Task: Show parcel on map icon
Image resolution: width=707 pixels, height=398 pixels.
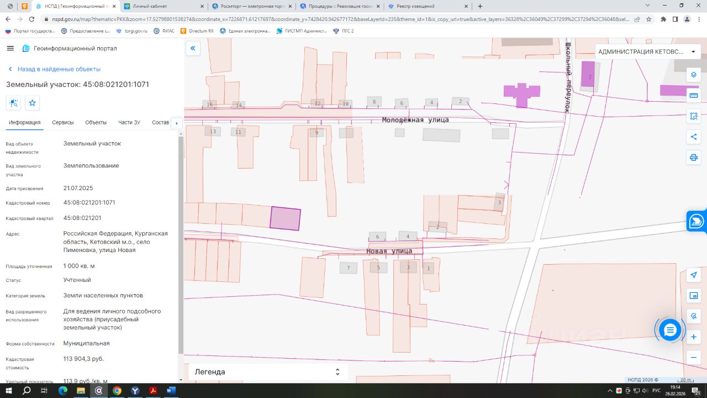Action: click(x=14, y=103)
